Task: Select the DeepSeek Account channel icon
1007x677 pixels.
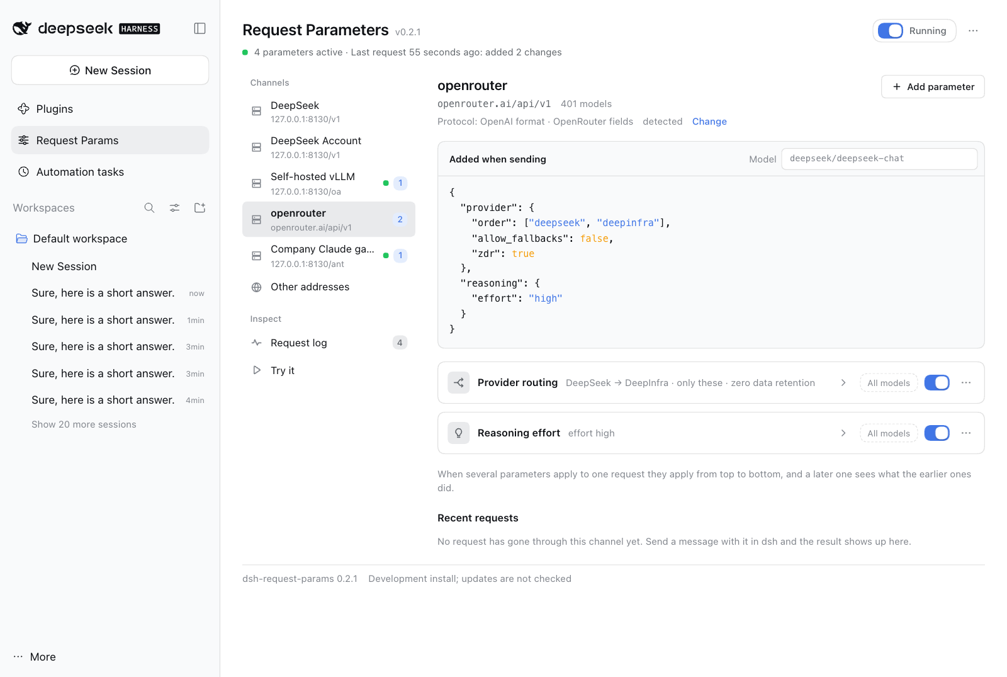Action: 257,147
